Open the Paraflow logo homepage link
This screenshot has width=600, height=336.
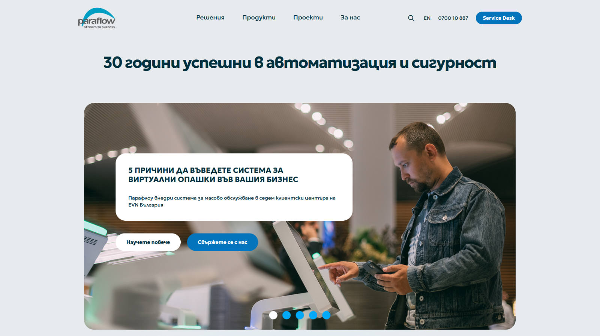click(96, 18)
